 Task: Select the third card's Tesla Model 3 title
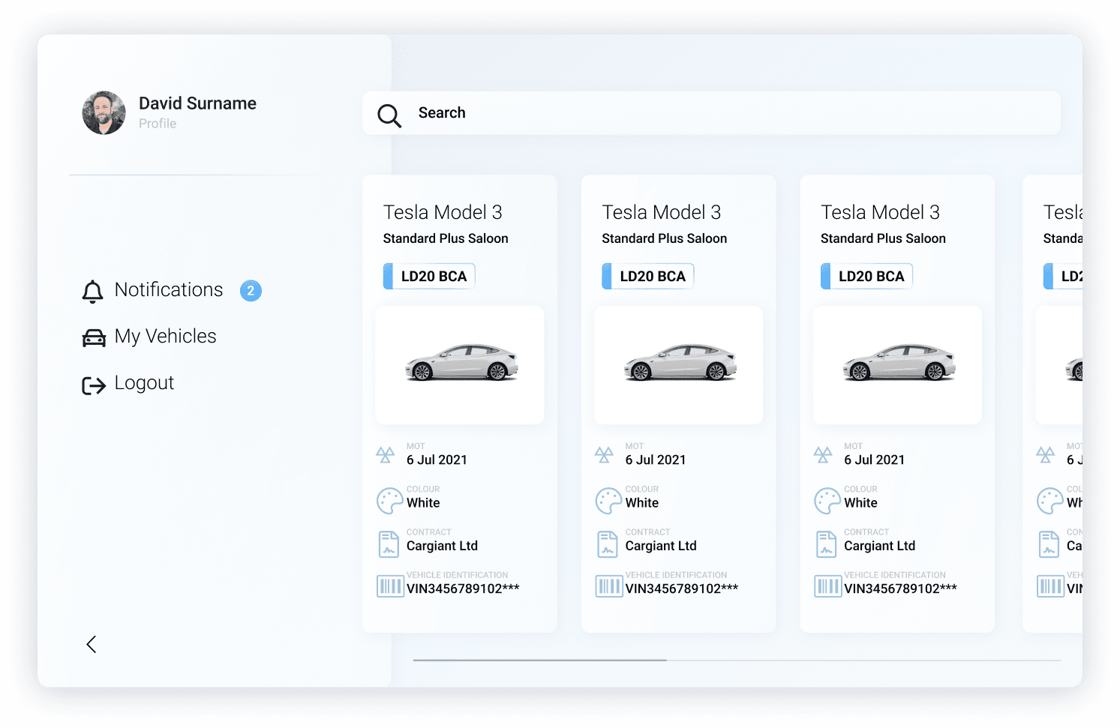pos(880,212)
